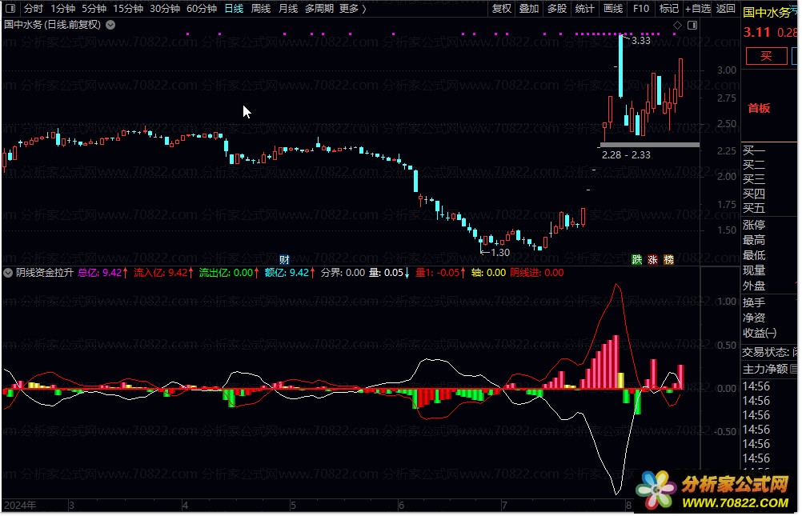Click the 2024年 time axis label
This screenshot has width=802, height=516.
tap(20, 506)
